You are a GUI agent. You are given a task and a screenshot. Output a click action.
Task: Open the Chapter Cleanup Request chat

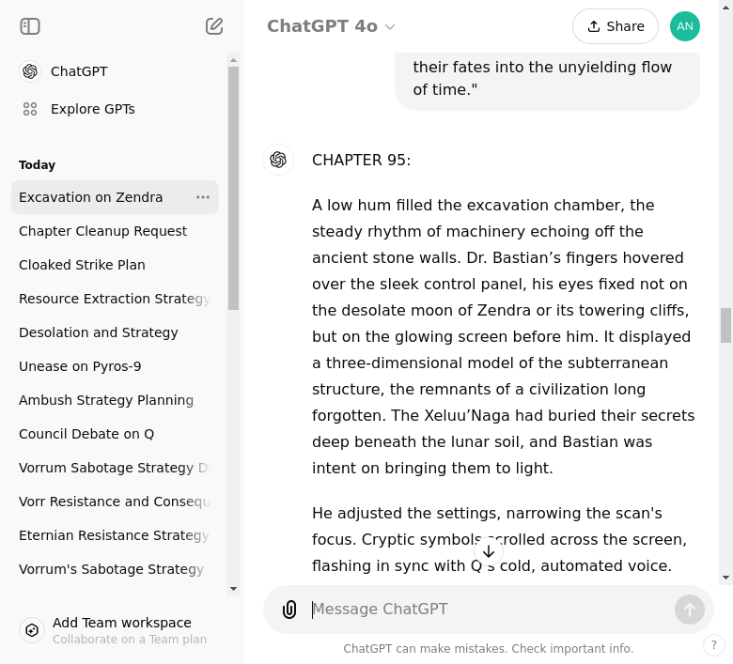click(102, 231)
